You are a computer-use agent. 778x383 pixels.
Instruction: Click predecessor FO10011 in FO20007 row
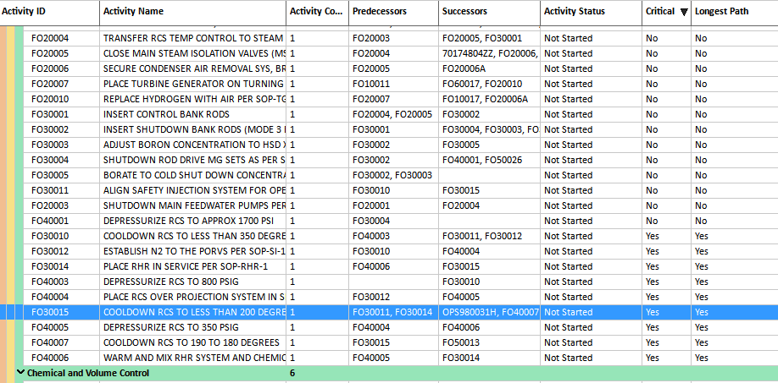(x=371, y=84)
